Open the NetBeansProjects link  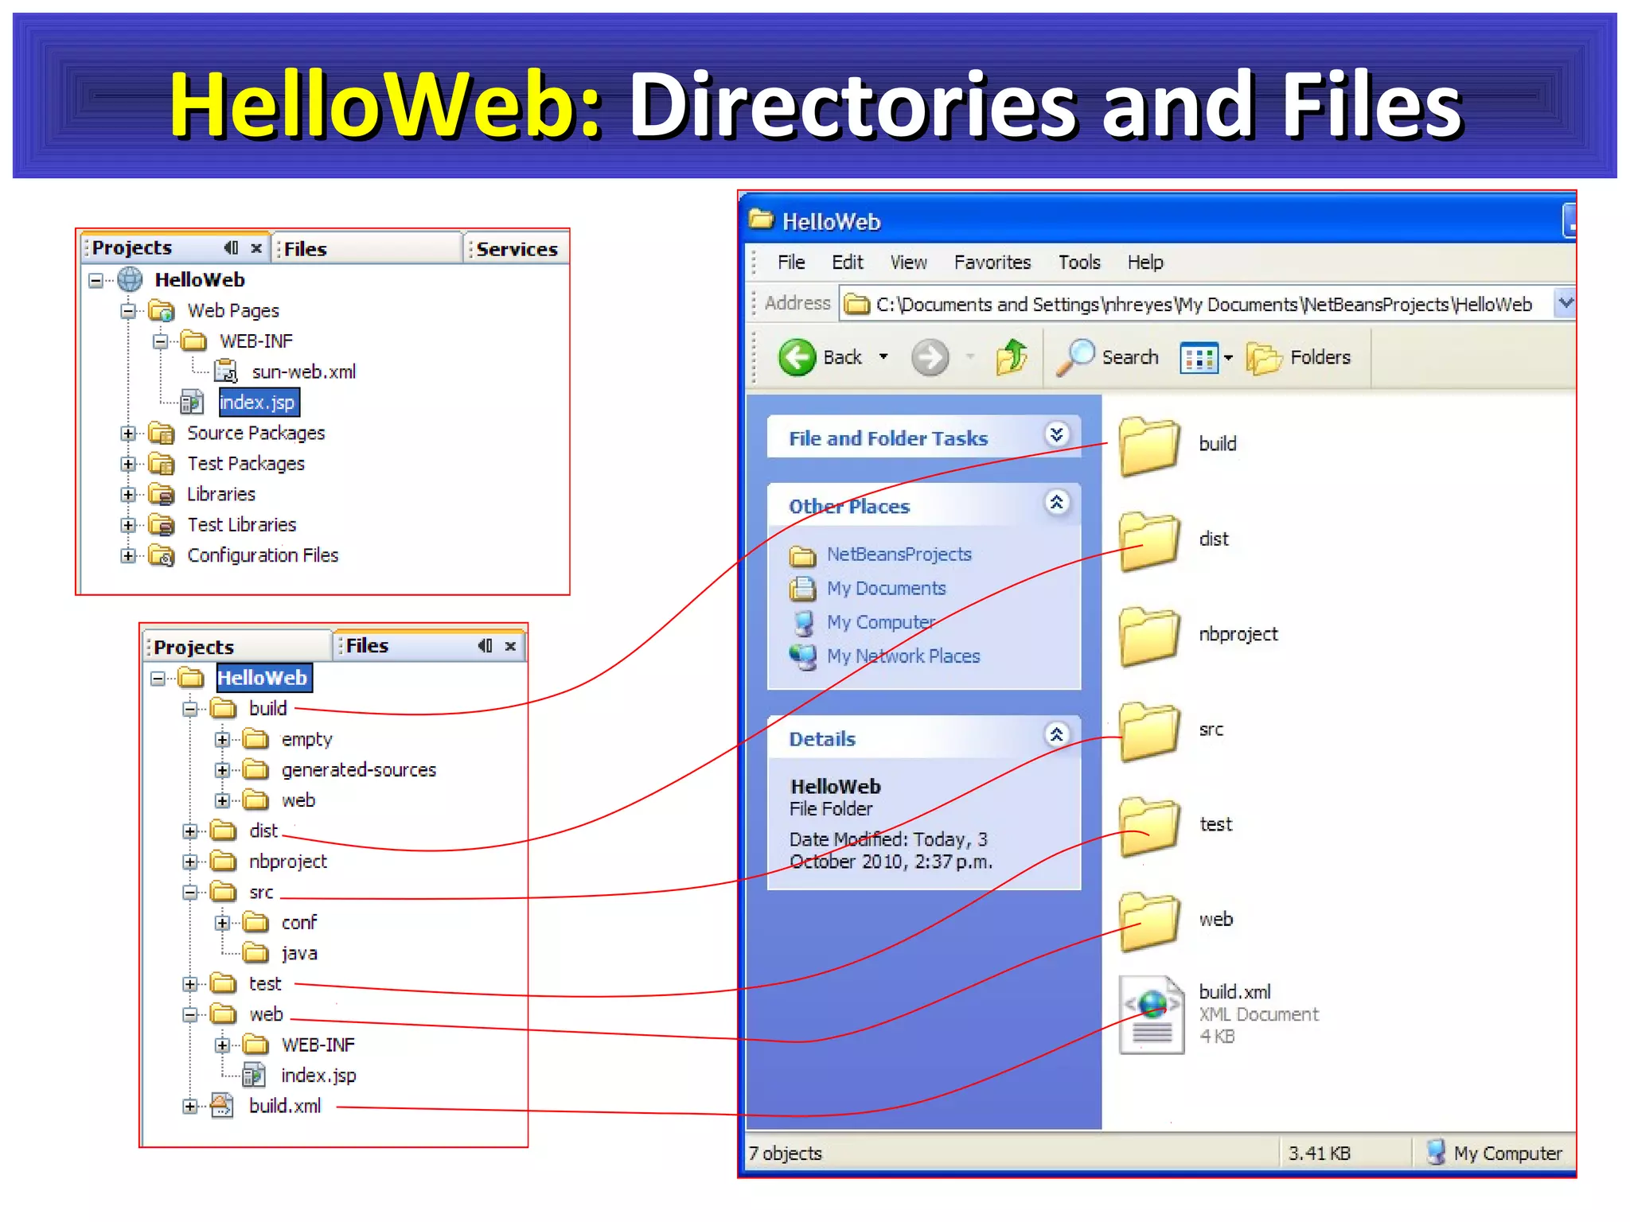(x=899, y=555)
